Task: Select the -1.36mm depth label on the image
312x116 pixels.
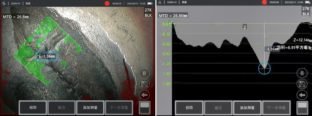Action: [x=46, y=56]
